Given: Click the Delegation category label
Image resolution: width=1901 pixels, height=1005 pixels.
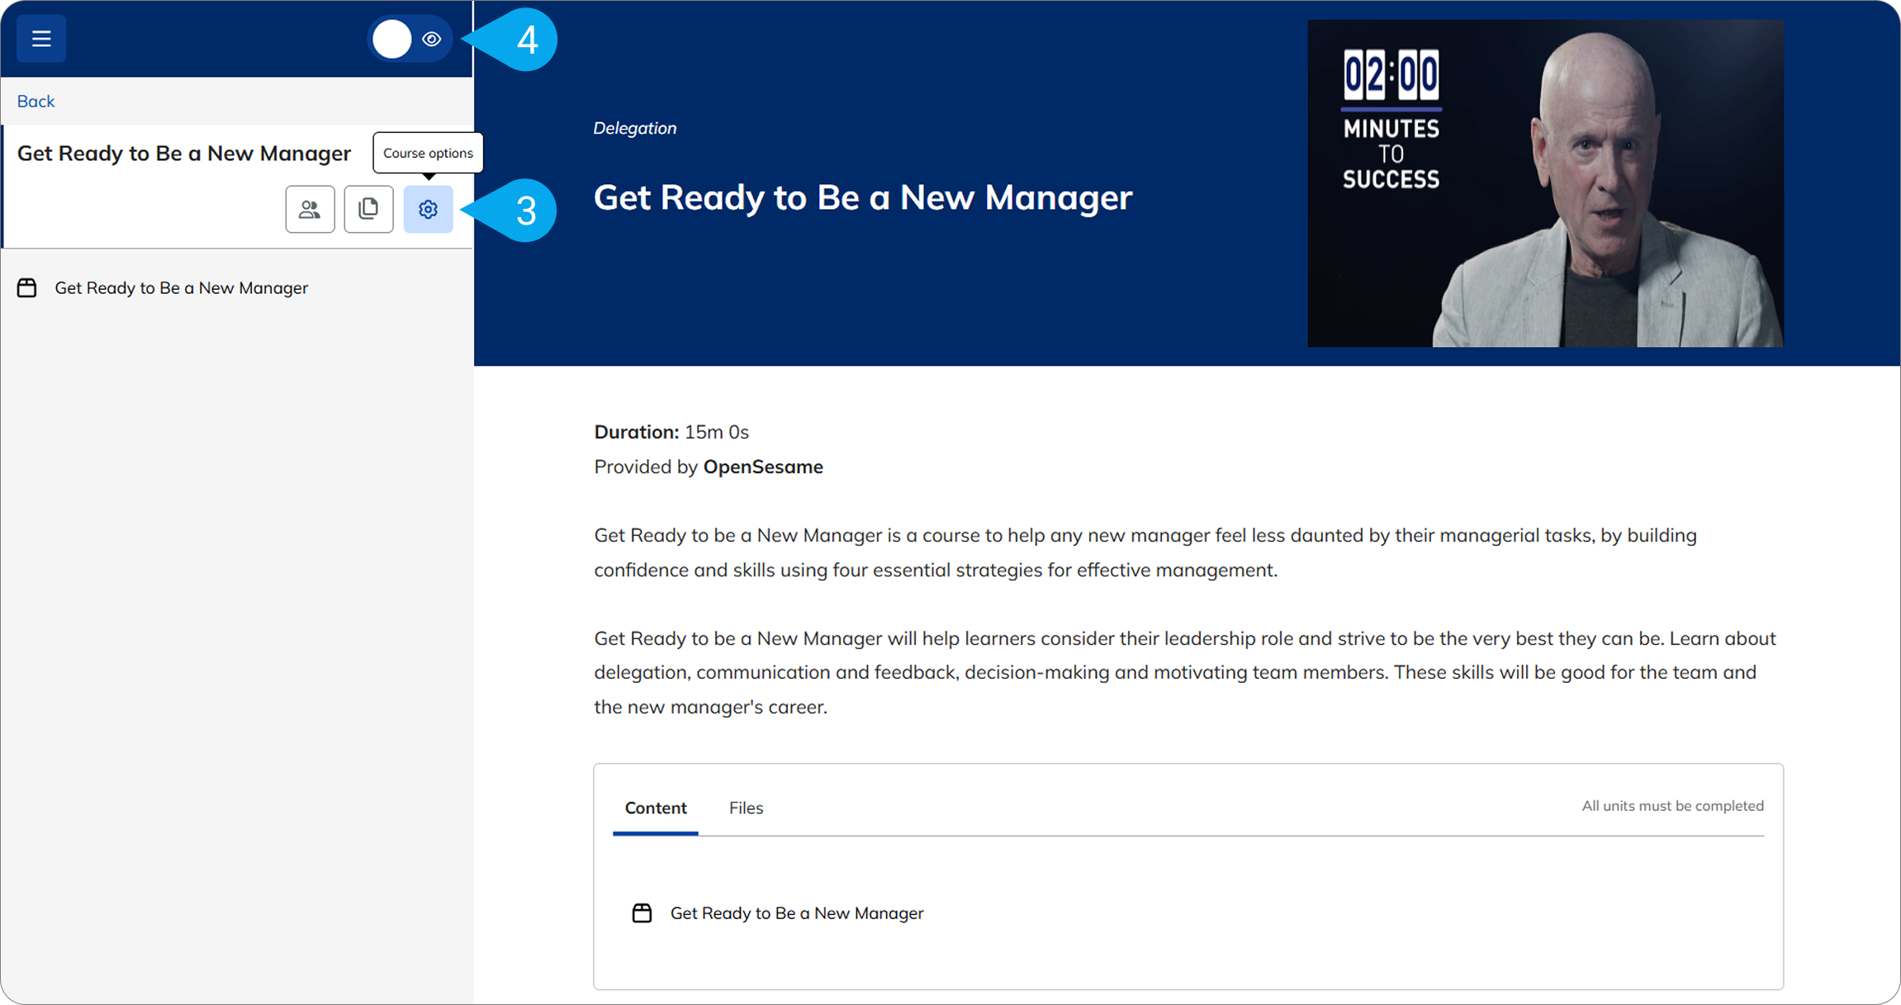Looking at the screenshot, I should pos(634,128).
